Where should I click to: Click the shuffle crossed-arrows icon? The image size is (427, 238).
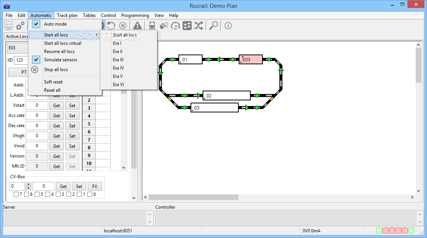pos(198,26)
